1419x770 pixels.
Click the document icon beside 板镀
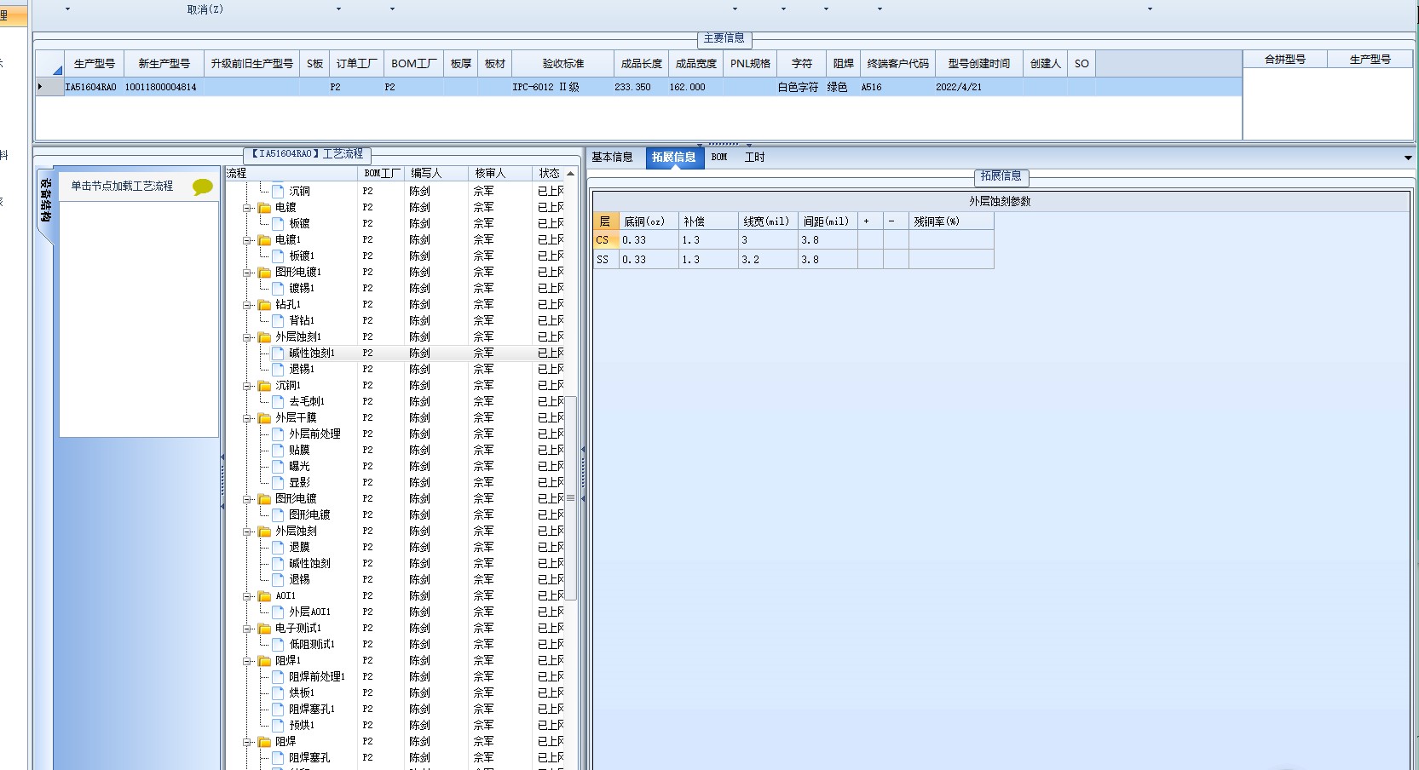278,223
